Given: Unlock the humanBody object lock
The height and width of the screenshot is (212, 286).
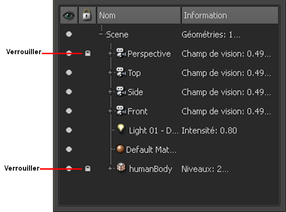Looking at the screenshot, I should (87, 168).
